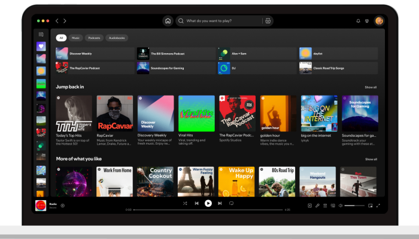This screenshot has height=239, width=419.
Task: Select the Audiobooks filter tab
Action: [117, 38]
